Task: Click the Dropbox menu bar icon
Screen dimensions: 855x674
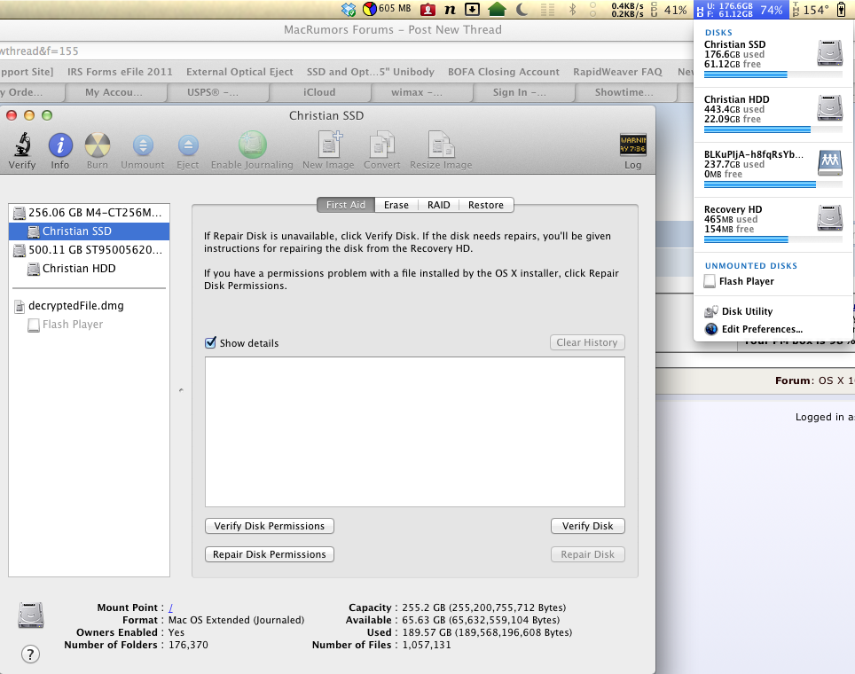Action: click(349, 9)
